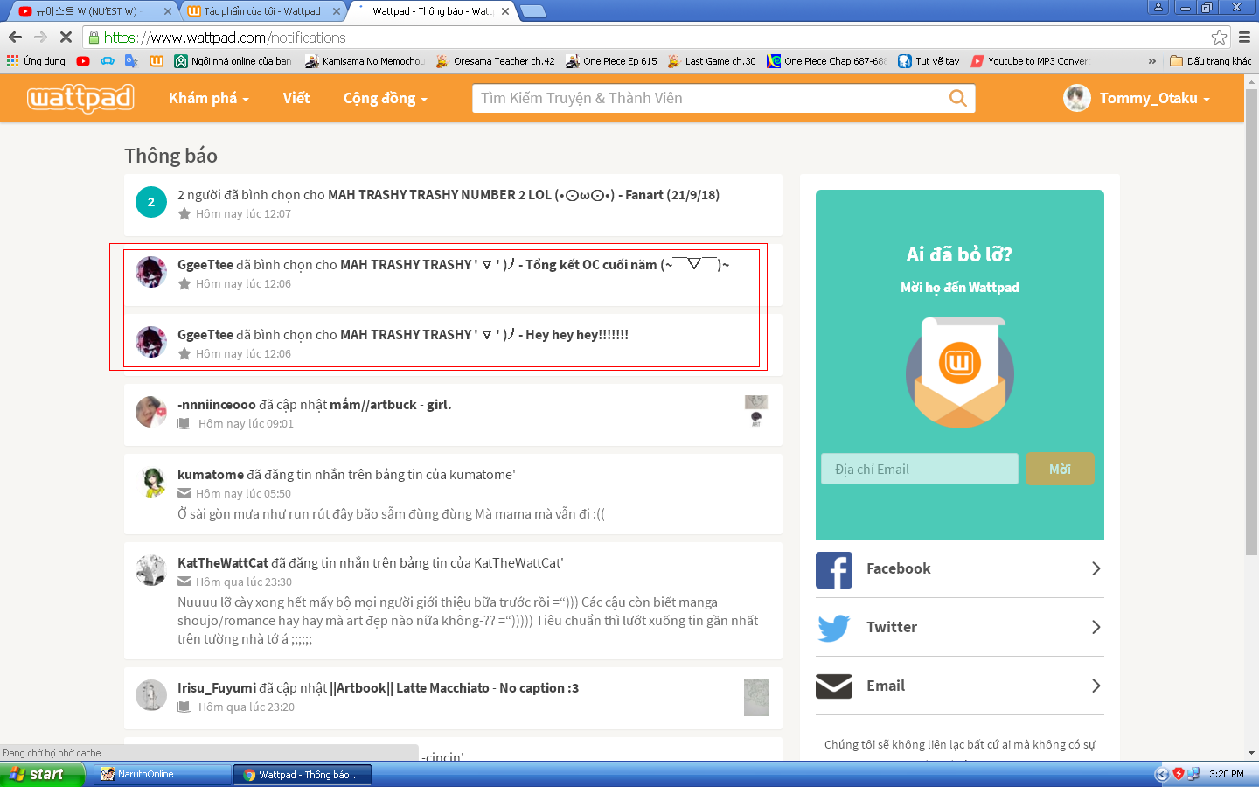Click the Twitter bird icon
The image size is (1259, 787).
[x=834, y=628]
